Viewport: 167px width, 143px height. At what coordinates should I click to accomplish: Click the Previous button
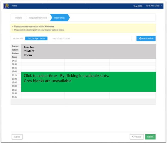(x=136, y=137)
